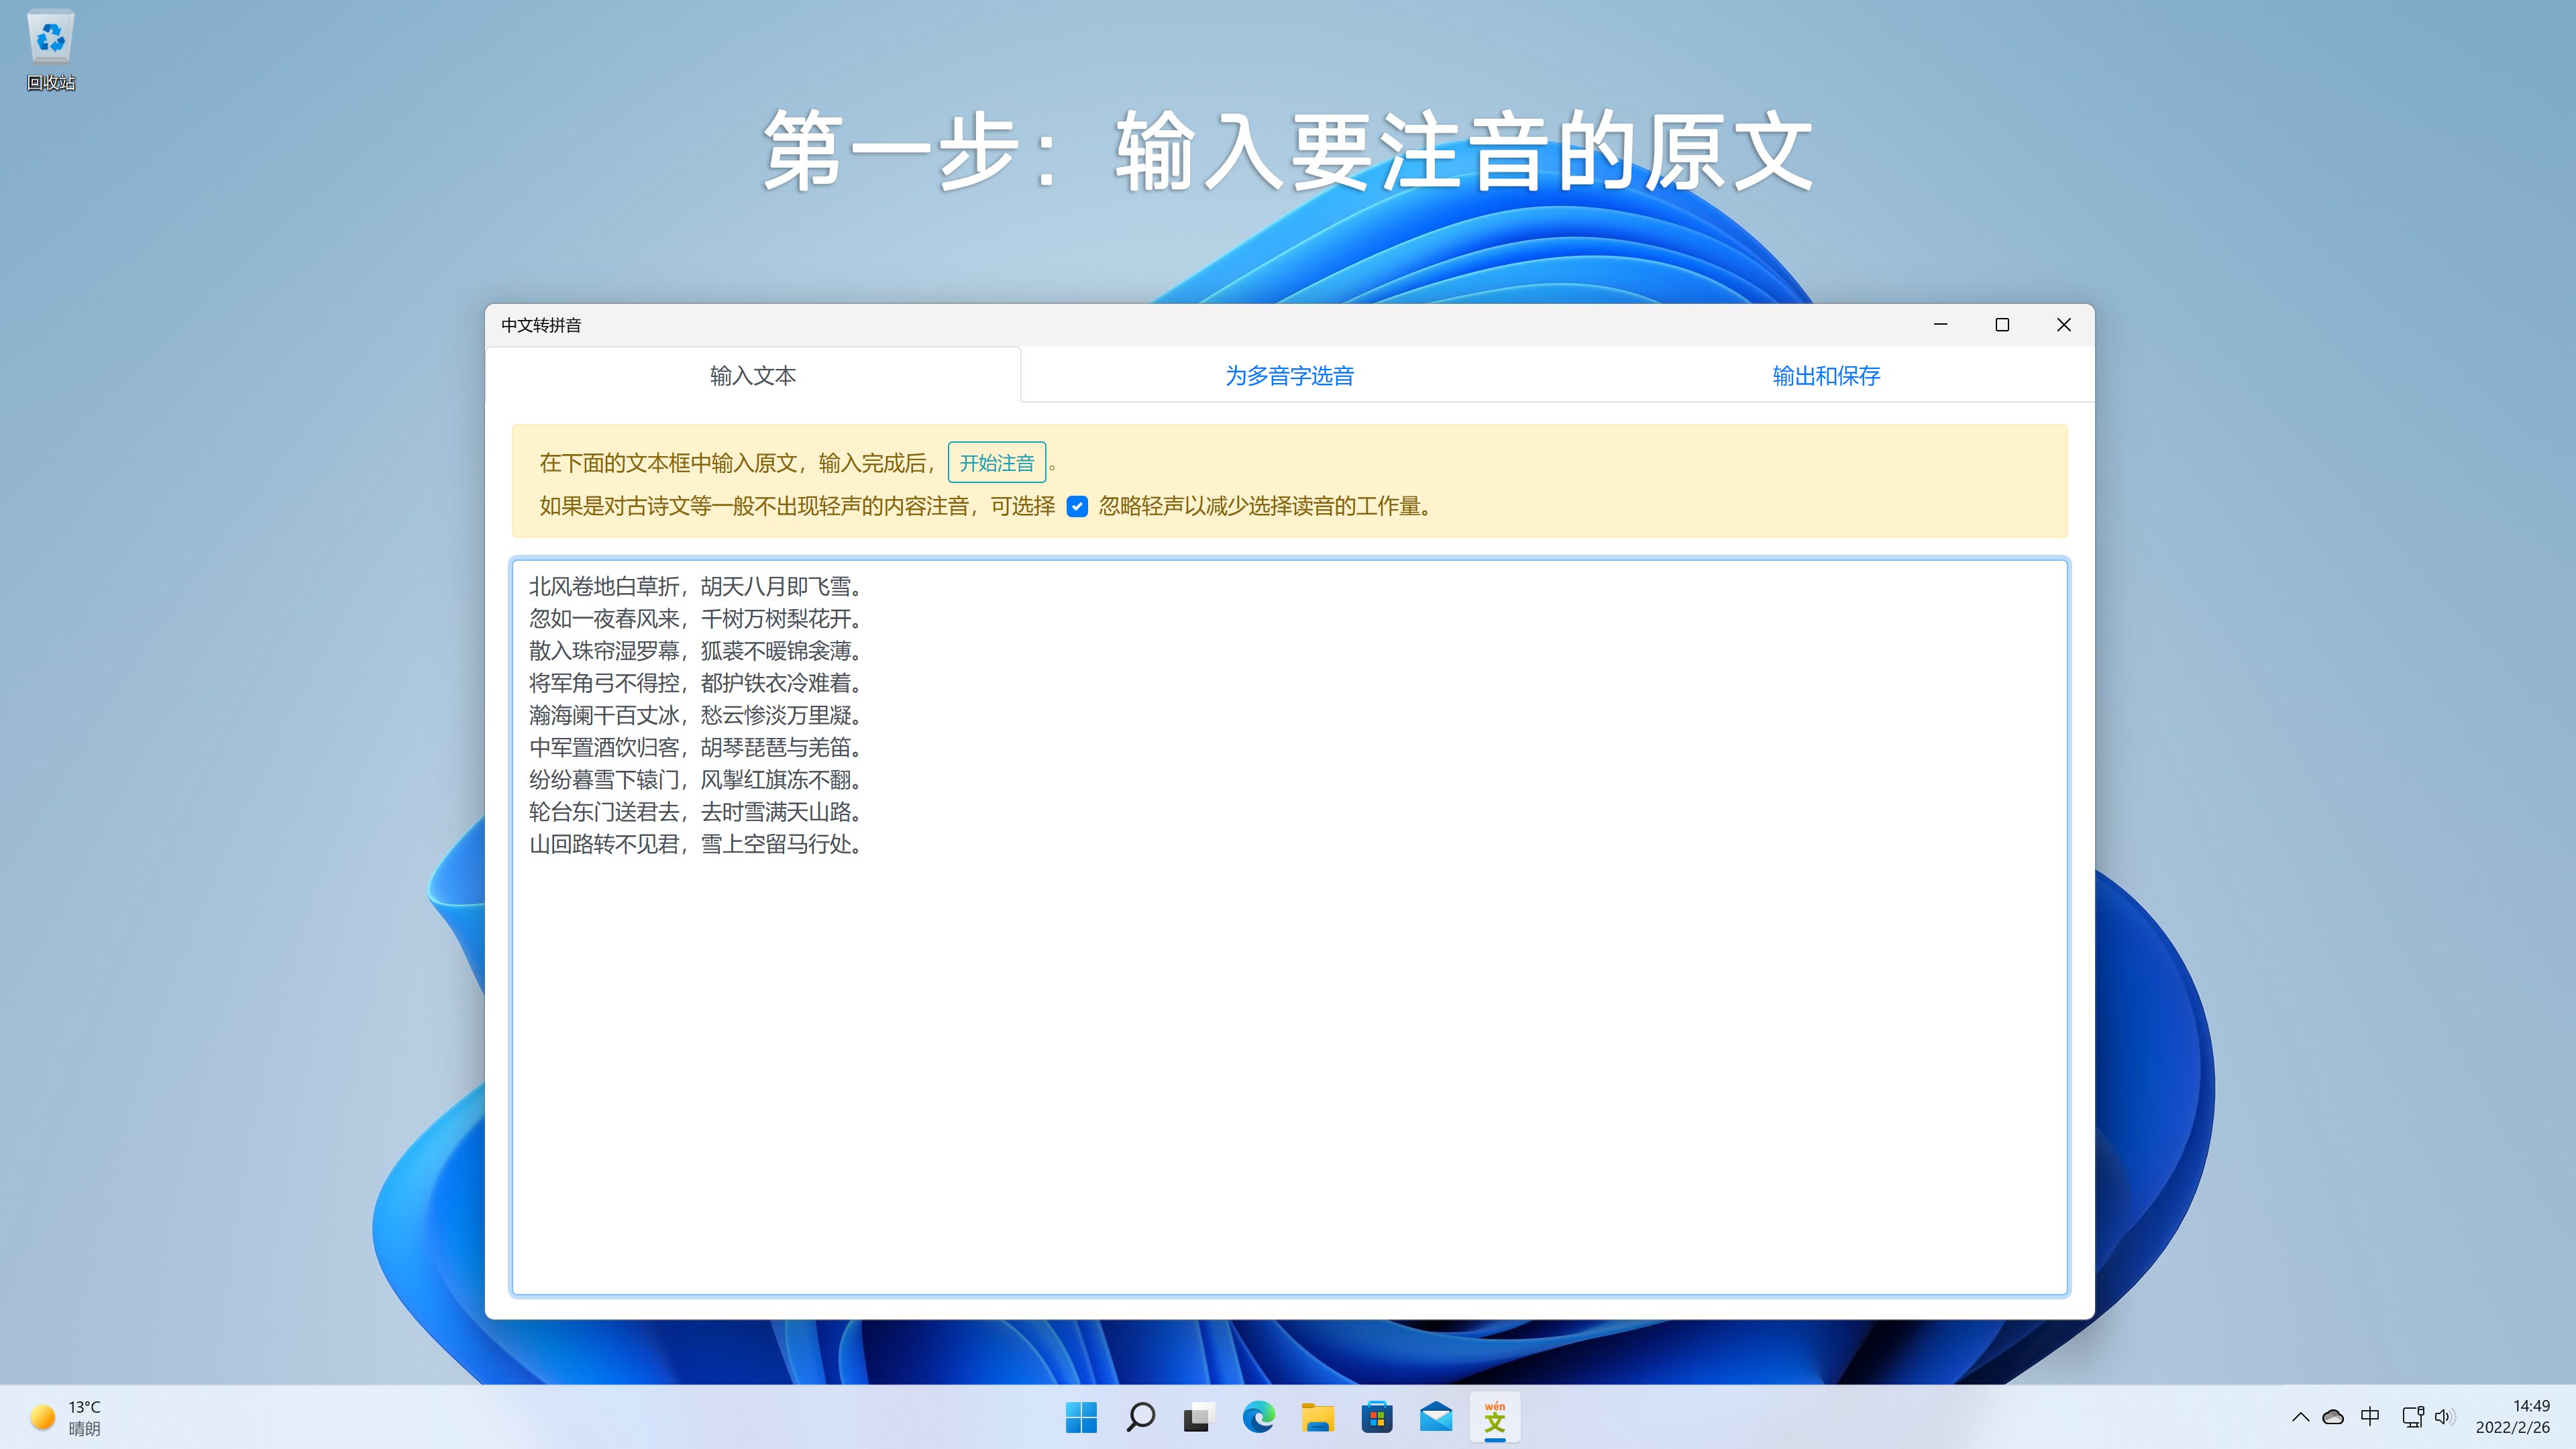Open Mail app from taskbar
This screenshot has width=2576, height=1449.
[x=1436, y=1417]
